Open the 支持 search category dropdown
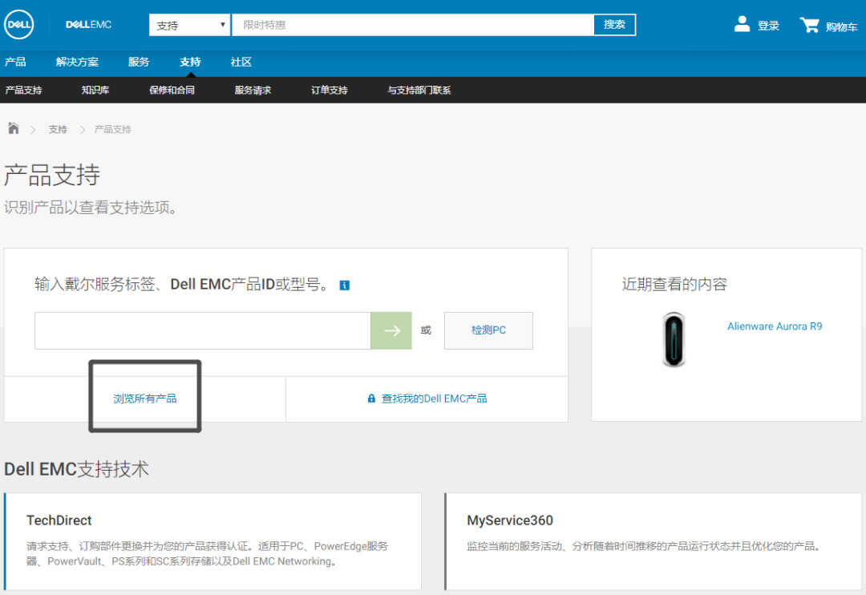 (189, 26)
